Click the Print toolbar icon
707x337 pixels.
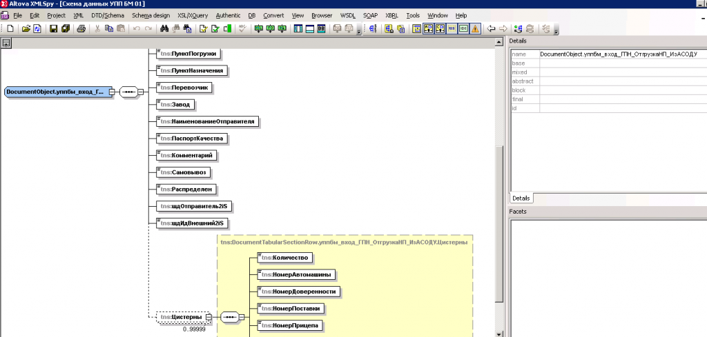click(81, 28)
